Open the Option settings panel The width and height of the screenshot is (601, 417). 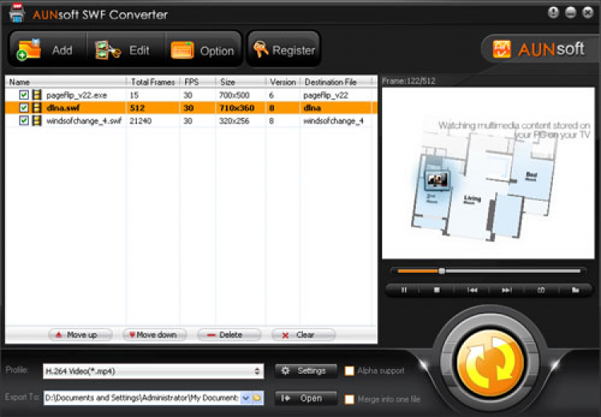(204, 50)
